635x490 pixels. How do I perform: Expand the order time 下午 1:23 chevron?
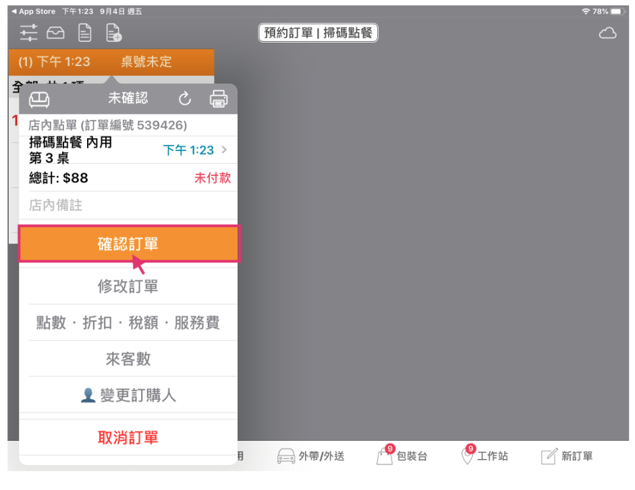coord(224,150)
